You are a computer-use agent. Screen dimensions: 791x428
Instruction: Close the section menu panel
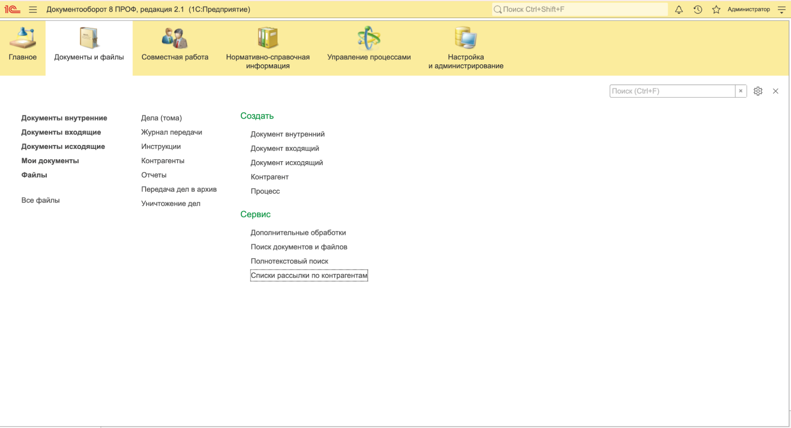[x=776, y=91]
